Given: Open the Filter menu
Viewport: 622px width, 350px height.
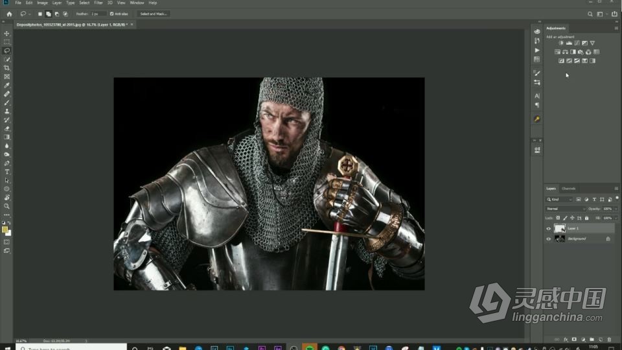Looking at the screenshot, I should [x=98, y=3].
